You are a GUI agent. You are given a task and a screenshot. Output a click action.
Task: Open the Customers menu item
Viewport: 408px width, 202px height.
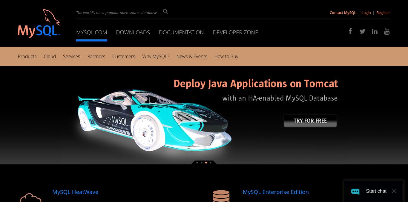(124, 56)
